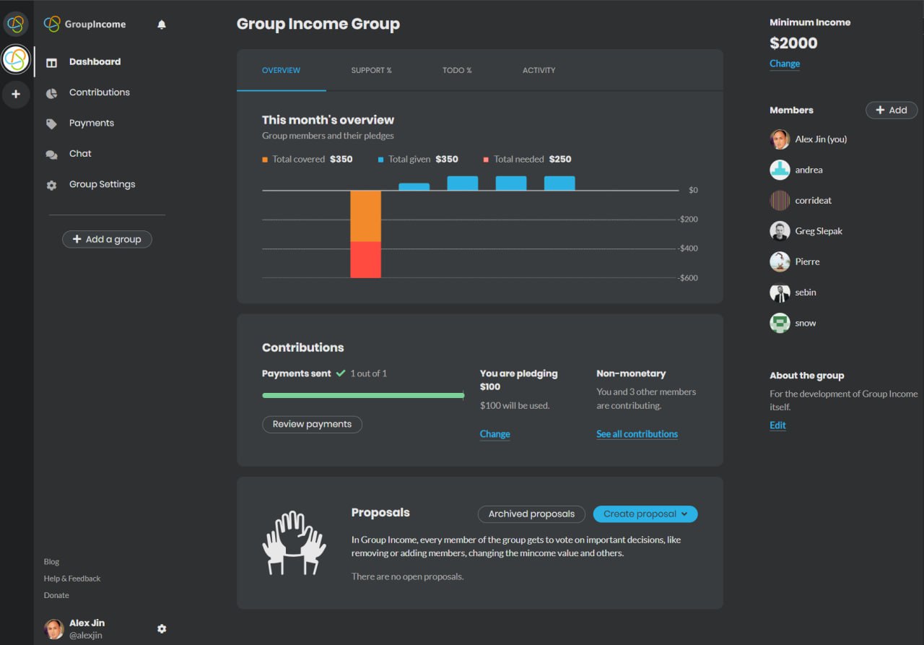The image size is (924, 645).
Task: Click member name Greg Slepak
Action: point(819,231)
